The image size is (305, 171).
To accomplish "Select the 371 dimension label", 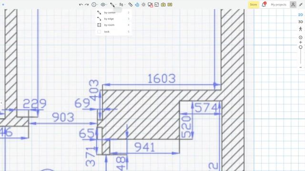I will click(x=91, y=157).
